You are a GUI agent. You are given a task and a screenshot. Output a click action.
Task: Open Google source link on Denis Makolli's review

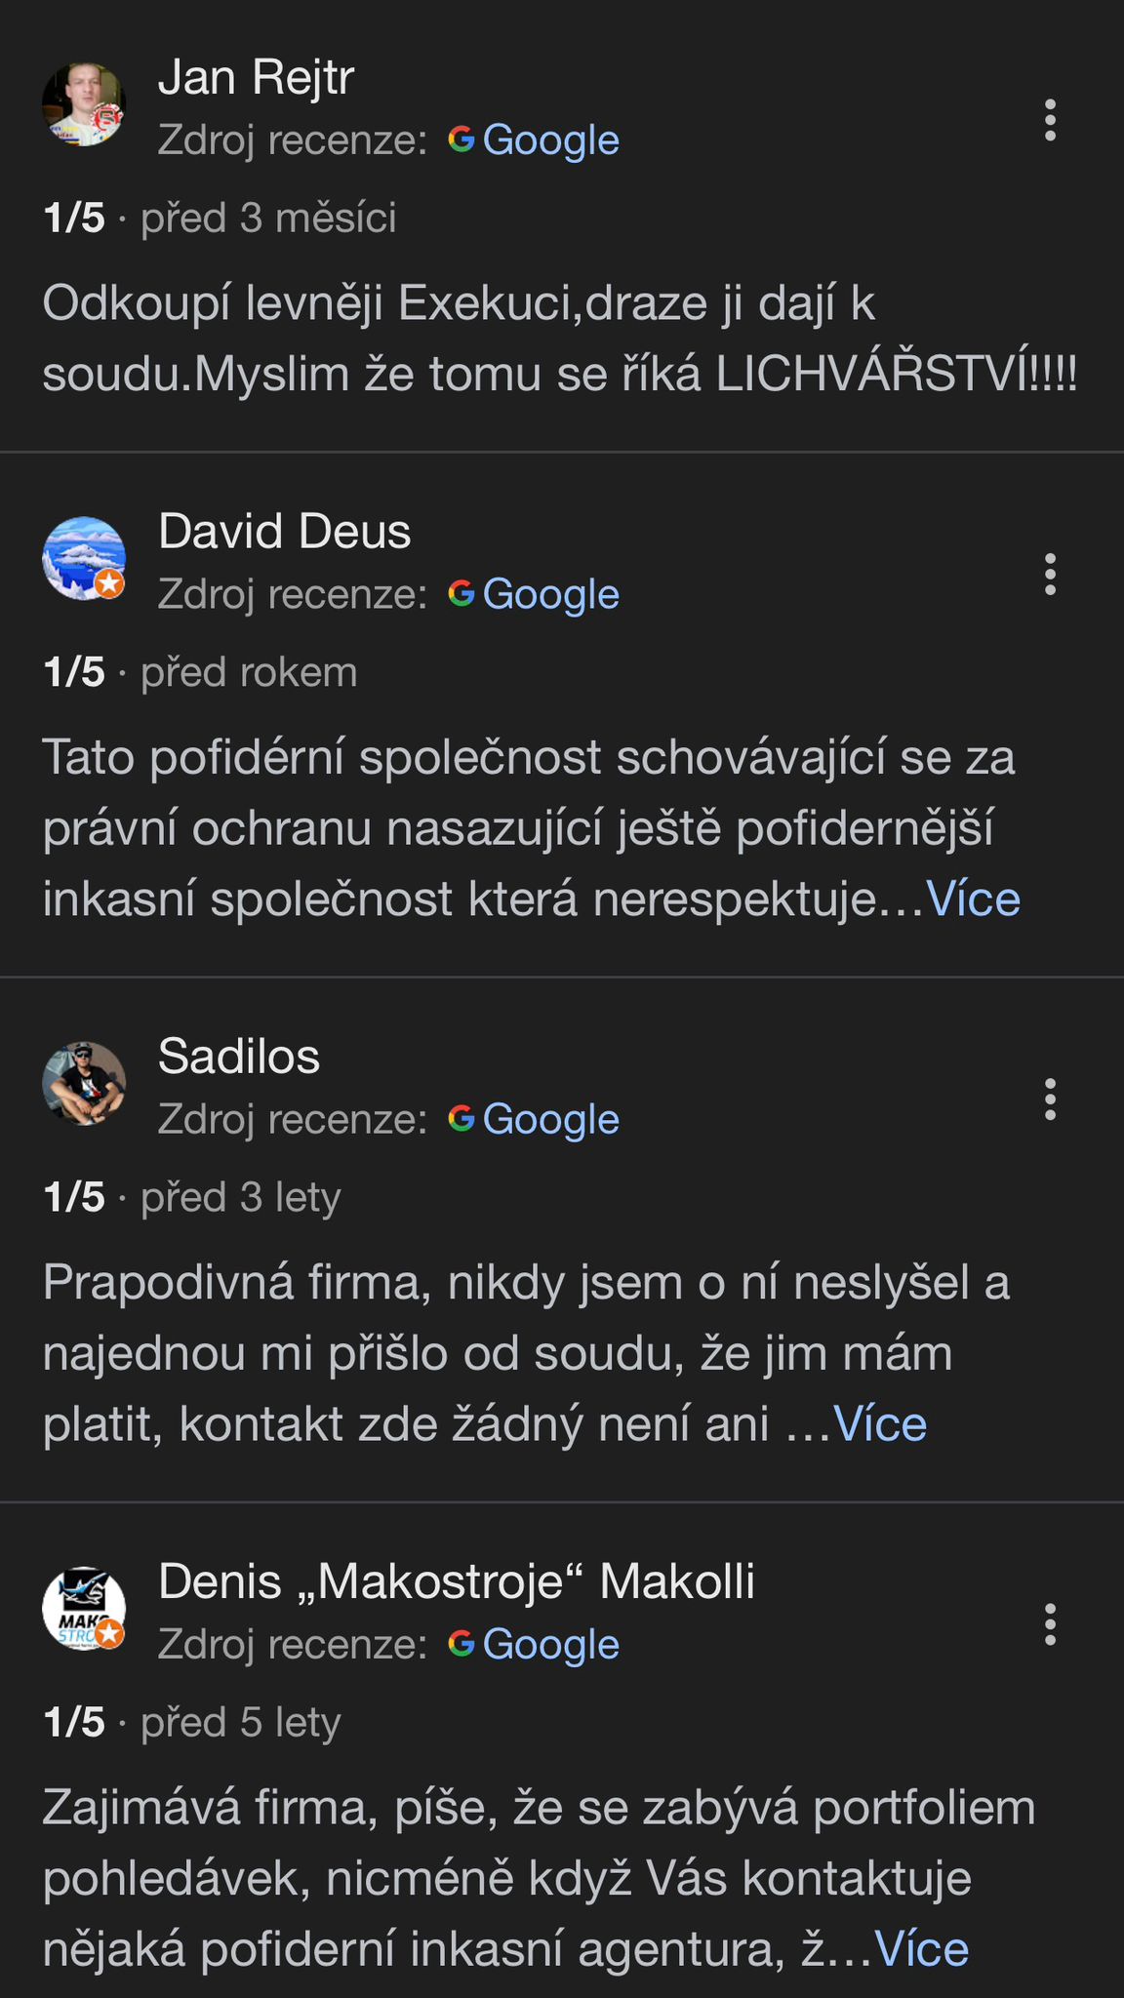tap(550, 1645)
